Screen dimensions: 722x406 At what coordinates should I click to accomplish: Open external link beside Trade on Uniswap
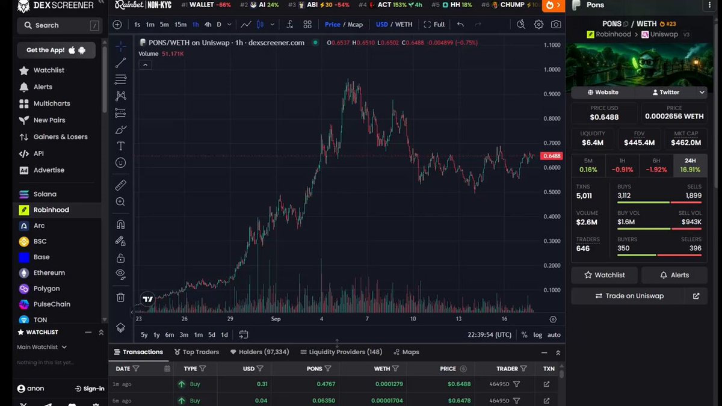tap(696, 296)
